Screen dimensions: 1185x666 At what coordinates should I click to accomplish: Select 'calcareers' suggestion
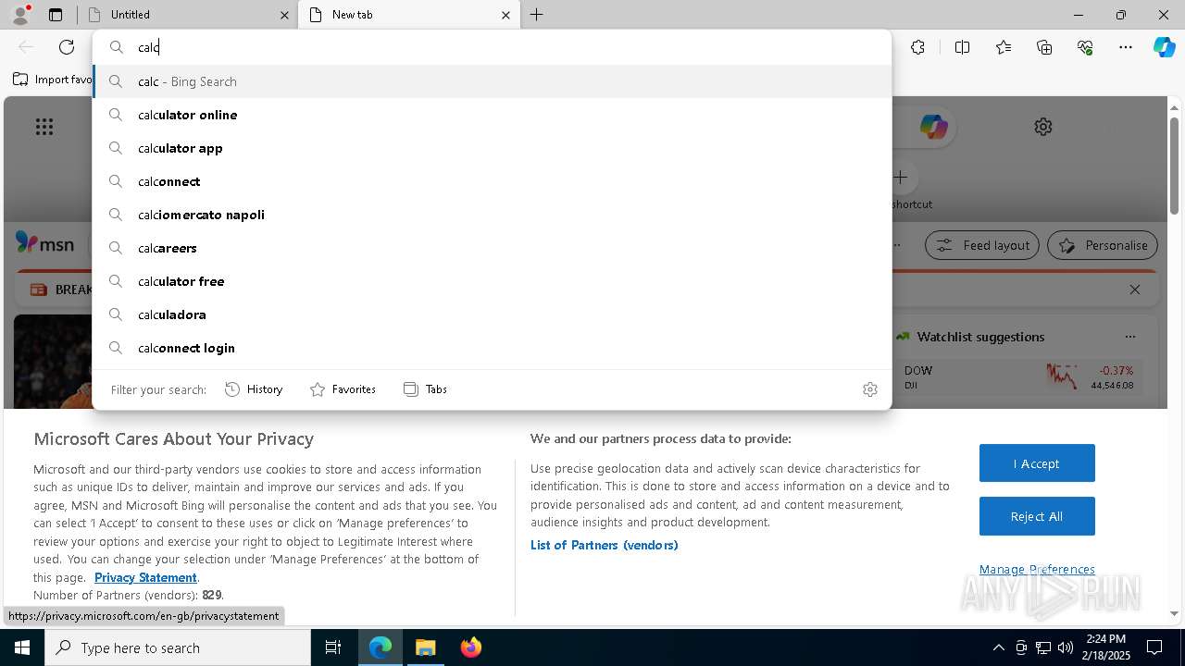coord(493,248)
